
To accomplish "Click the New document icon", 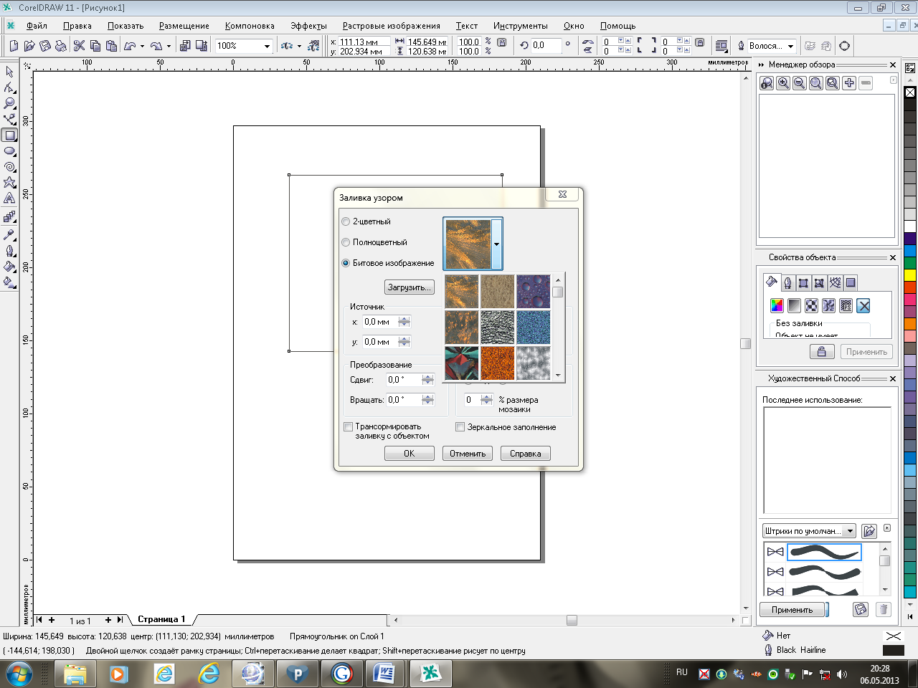I will 14,46.
